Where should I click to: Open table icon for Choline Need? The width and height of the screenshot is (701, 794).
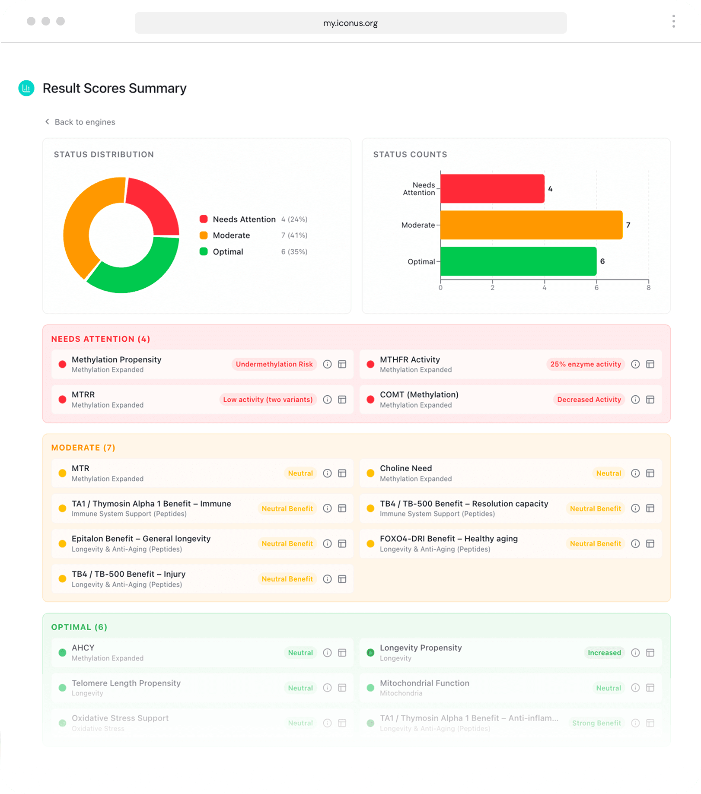[x=650, y=473]
